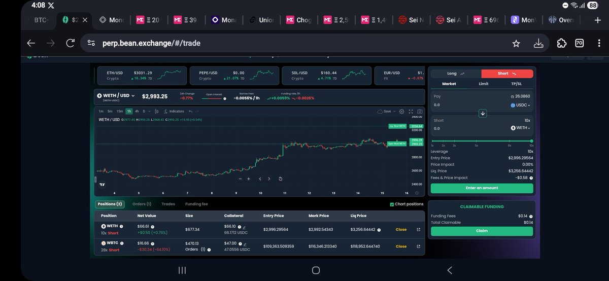The image size is (609, 281).
Task: Move chart right with arrow icon
Action: coord(269,179)
